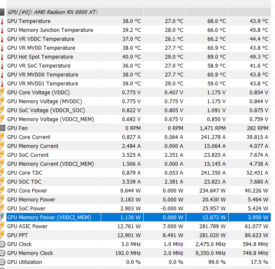Click lightning icon for GPU Memory Power row
This screenshot has height=269, width=275.
point(2,200)
